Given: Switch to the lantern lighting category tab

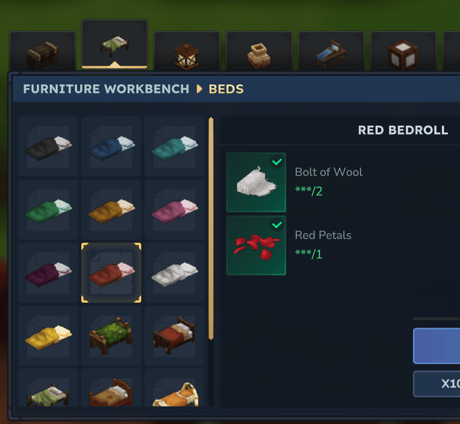Looking at the screenshot, I should click(x=187, y=51).
